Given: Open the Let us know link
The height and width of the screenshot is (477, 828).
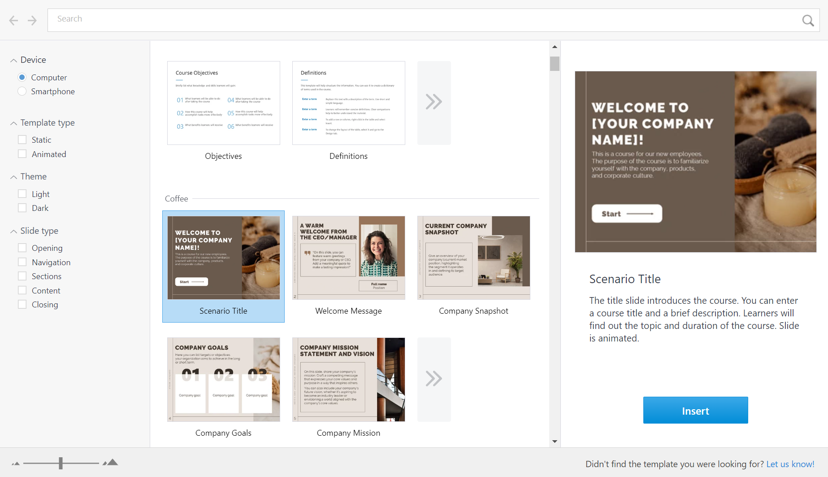Looking at the screenshot, I should click(x=790, y=464).
